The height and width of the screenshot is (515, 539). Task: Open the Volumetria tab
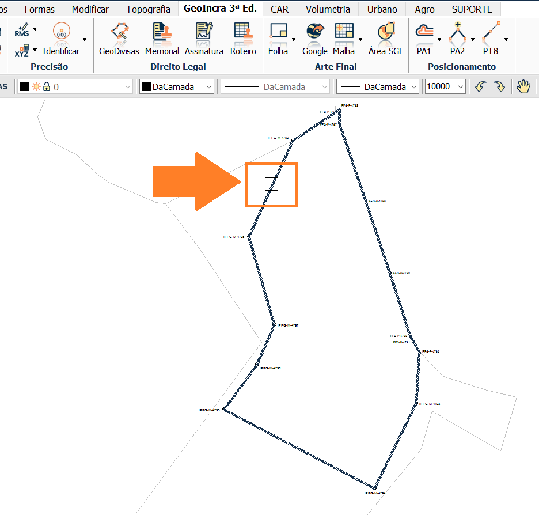tap(328, 9)
